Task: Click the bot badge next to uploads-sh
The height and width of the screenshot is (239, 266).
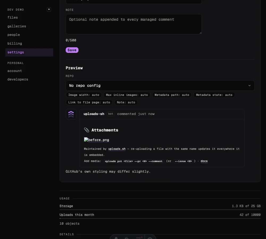Action: tap(111, 114)
